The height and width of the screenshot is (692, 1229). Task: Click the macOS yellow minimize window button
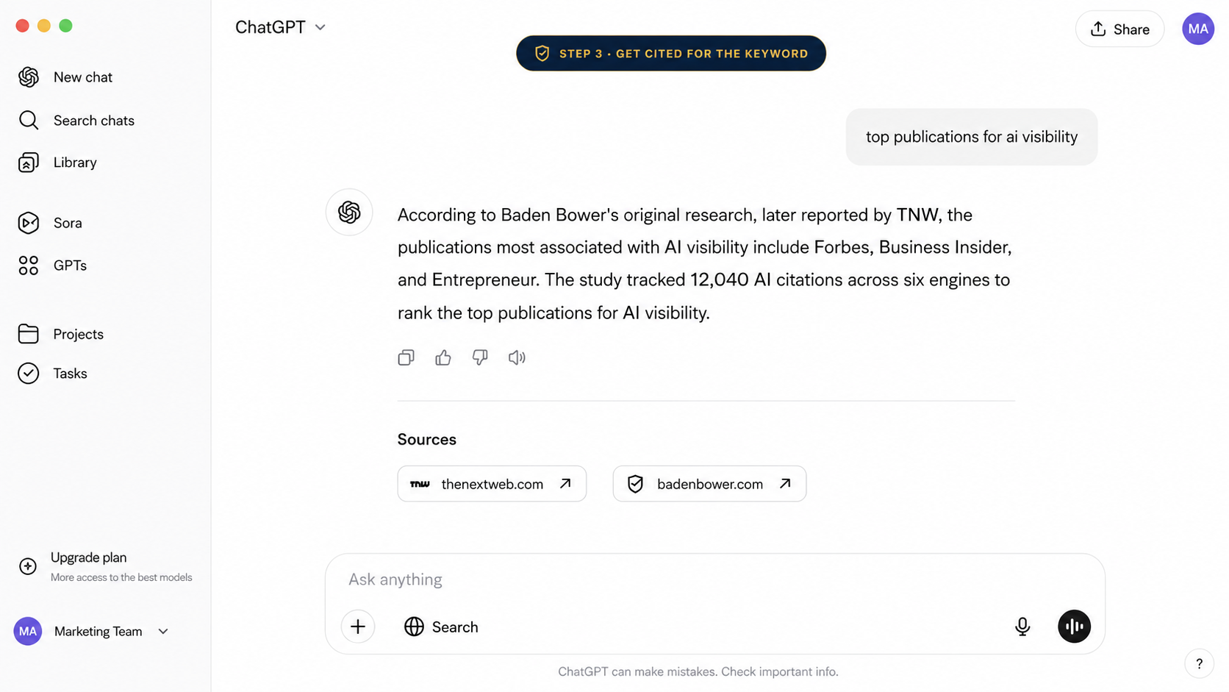(44, 26)
